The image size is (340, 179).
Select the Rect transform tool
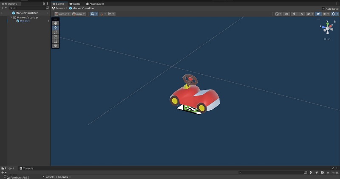click(x=55, y=41)
